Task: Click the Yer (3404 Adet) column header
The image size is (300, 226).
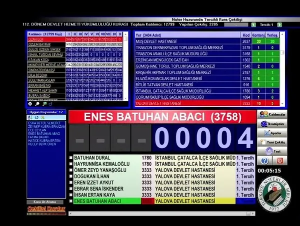Action: coord(187,35)
